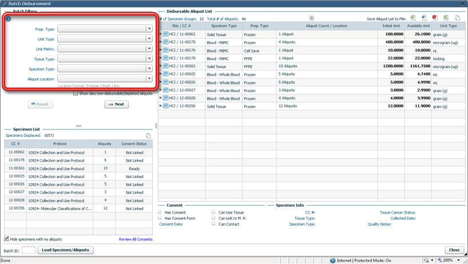Click group icon of HCI / 11-00178 Frozen row
The height and width of the screenshot is (264, 468).
[166, 42]
